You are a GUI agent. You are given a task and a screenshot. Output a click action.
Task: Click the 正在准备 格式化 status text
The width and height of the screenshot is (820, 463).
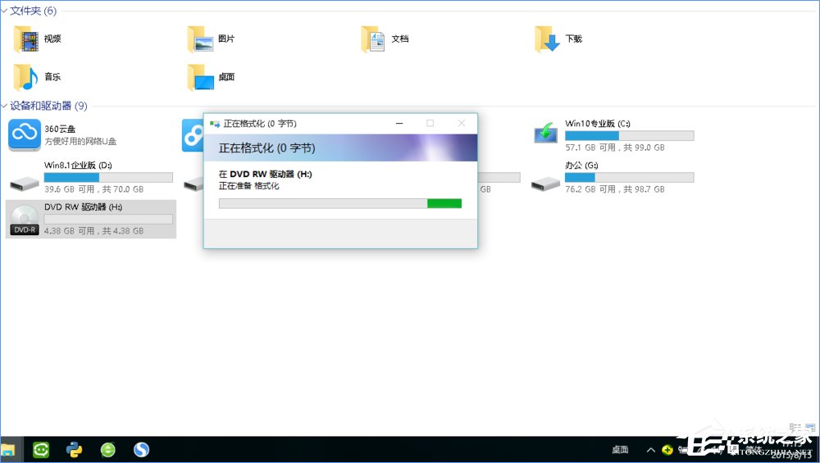point(249,186)
